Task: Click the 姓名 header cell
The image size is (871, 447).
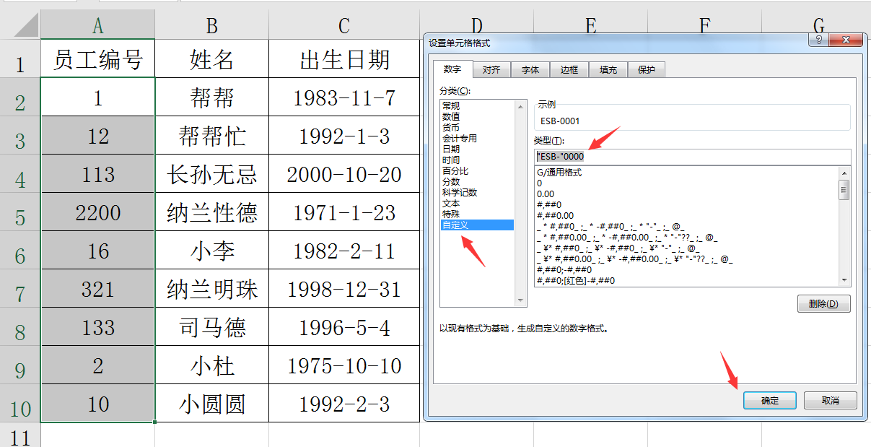Action: pyautogui.click(x=212, y=58)
